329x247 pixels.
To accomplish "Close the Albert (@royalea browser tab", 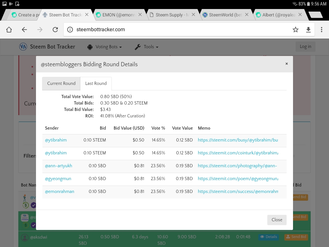I will [300, 15].
